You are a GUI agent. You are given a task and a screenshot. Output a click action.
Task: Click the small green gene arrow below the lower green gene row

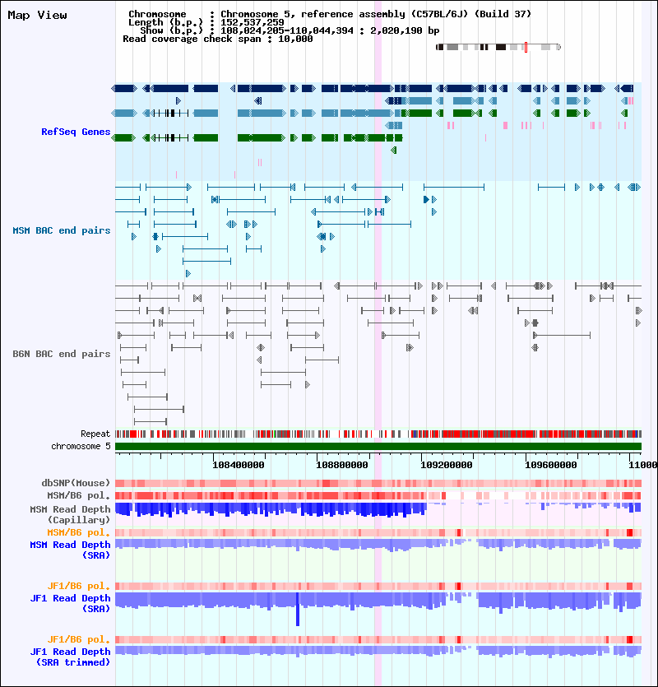pyautogui.click(x=393, y=151)
